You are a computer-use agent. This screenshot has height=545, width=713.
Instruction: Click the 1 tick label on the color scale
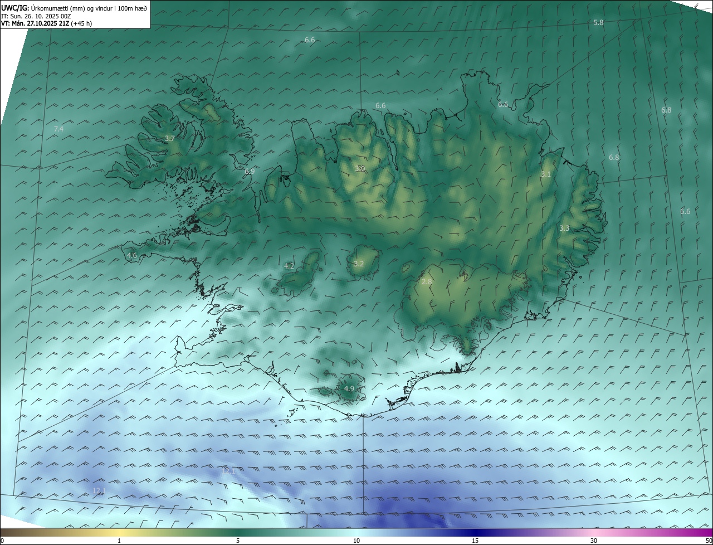[x=119, y=541]
